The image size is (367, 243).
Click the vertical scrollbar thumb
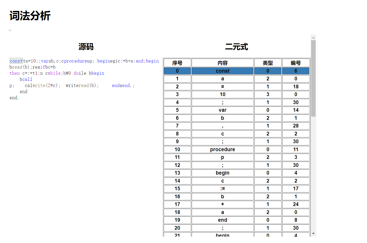point(313,78)
